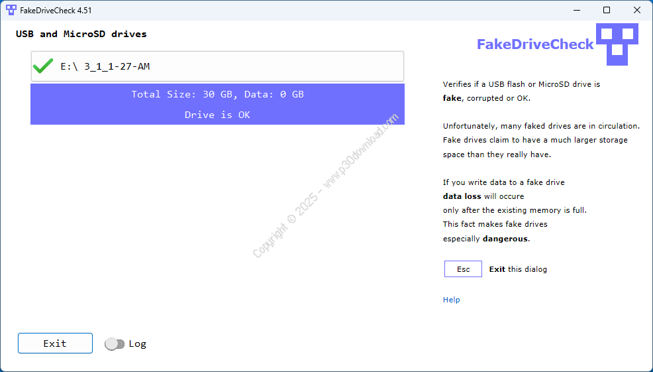Click the green checkmark beside drive E:

pos(43,66)
